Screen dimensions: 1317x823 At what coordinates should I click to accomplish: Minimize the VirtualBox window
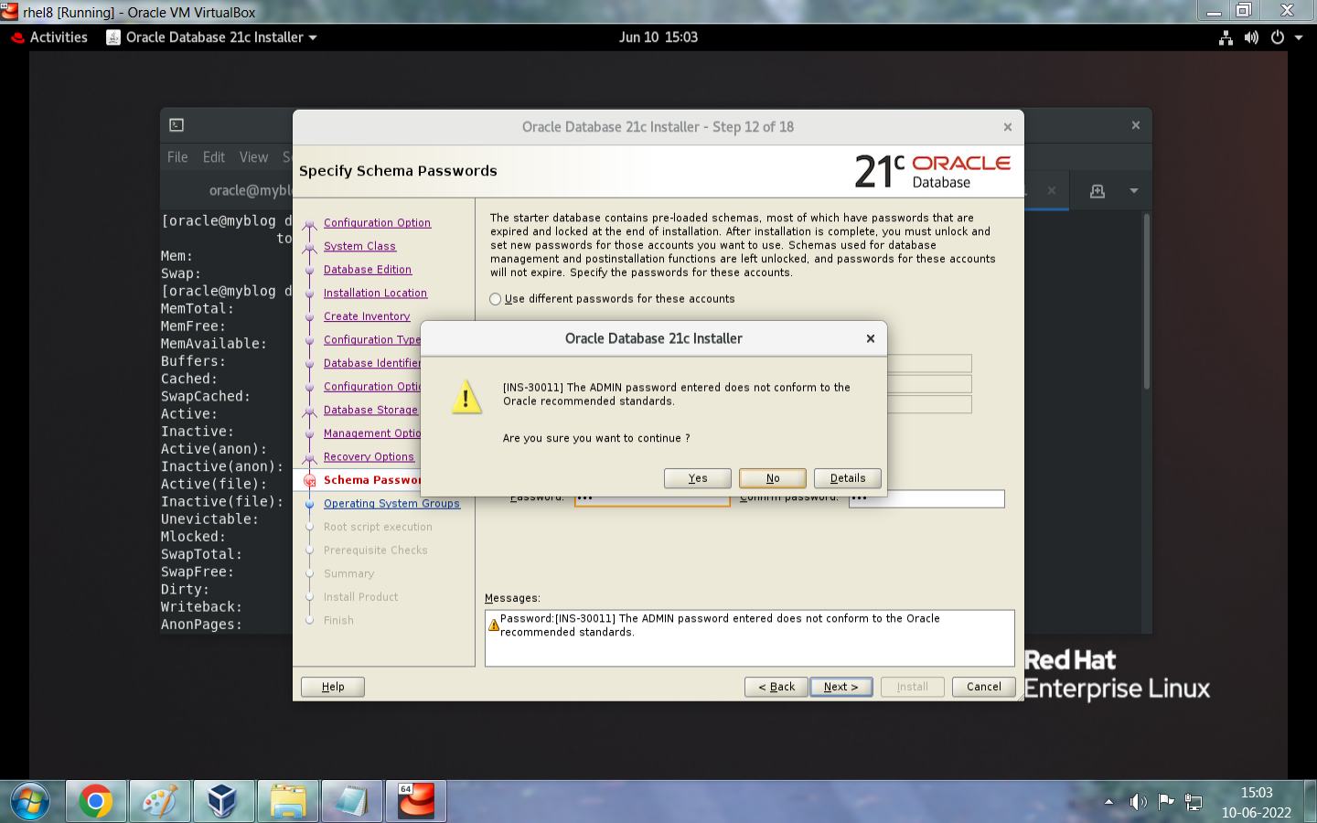point(1214,11)
